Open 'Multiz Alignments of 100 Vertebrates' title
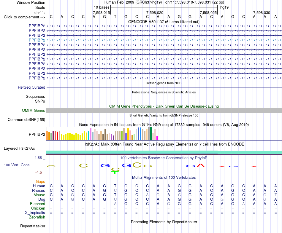 tap(164, 178)
